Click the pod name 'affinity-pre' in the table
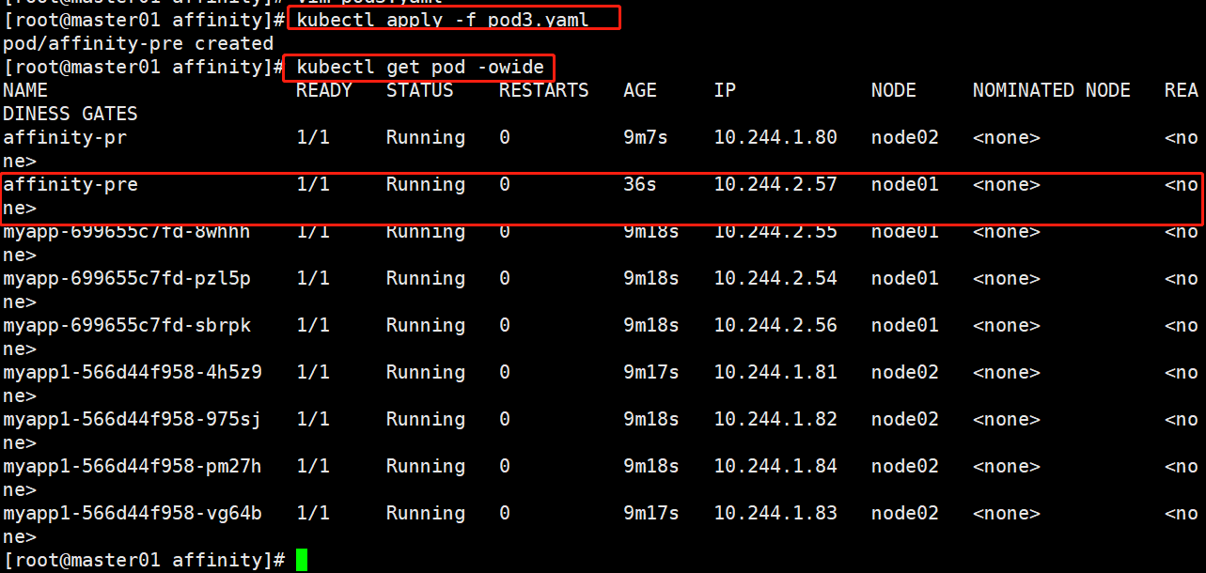Screen dimensions: 1206x573 (x=70, y=184)
